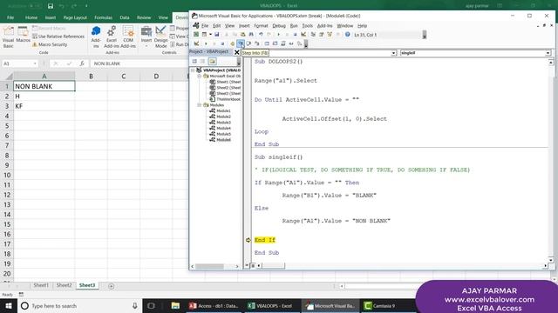
Task: Open the Run menu in VBA editor
Action: [x=294, y=26]
